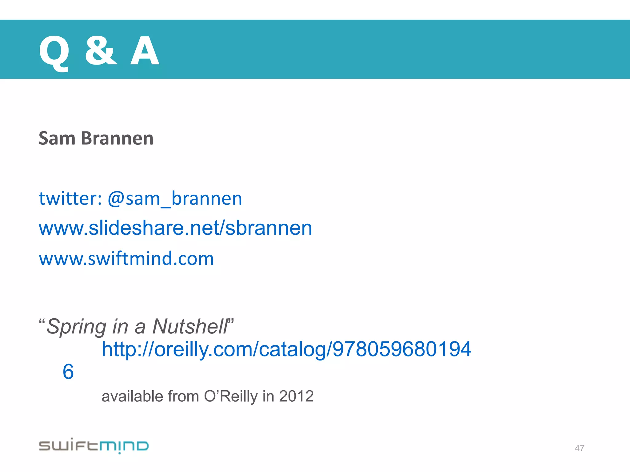630x472 pixels.
Task: Click the word 'Nutshell' in the book title
Action: pos(190,326)
